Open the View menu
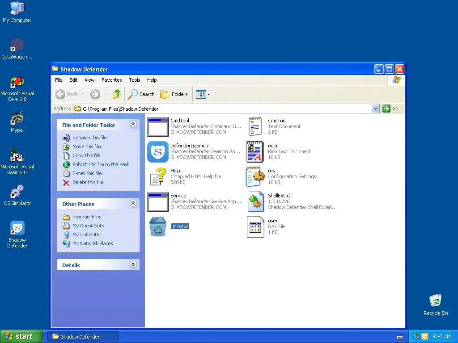 click(x=89, y=80)
